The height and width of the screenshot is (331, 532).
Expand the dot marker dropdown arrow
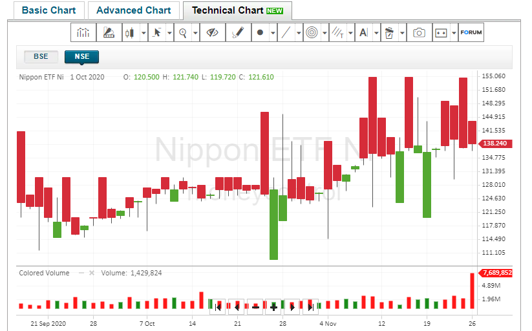273,32
